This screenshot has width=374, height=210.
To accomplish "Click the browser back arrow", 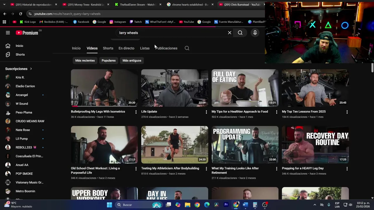I will point(5,14).
